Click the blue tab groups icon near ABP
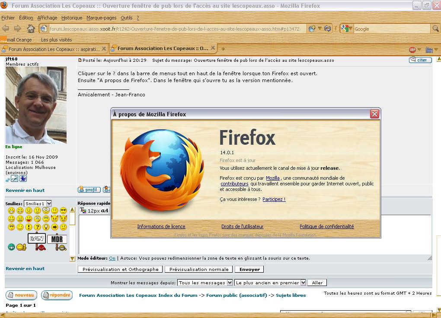The width and height of the screenshot is (441, 318). tap(429, 50)
